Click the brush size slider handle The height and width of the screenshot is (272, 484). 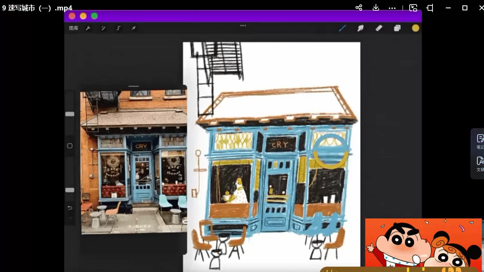coord(70,114)
